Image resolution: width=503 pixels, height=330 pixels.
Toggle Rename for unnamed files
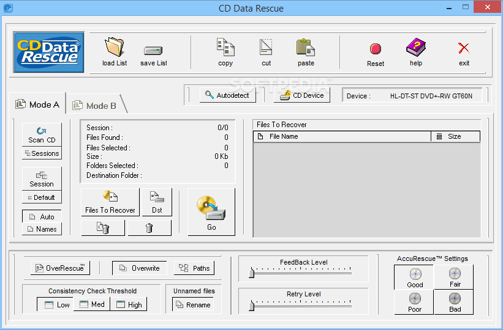point(193,304)
